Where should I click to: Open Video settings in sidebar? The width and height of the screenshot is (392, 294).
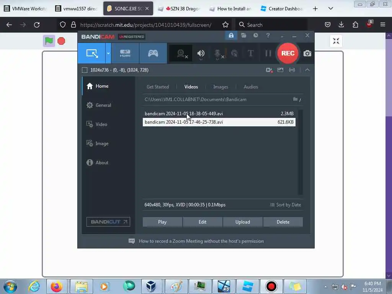click(x=108, y=124)
